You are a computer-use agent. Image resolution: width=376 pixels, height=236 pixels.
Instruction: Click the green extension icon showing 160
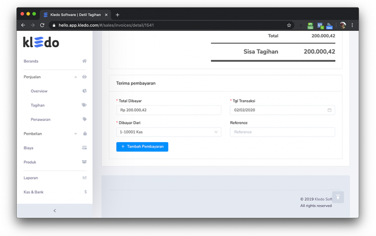(x=310, y=25)
